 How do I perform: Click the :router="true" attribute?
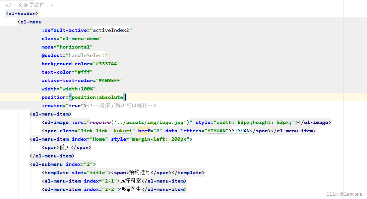pyautogui.click(x=63, y=106)
